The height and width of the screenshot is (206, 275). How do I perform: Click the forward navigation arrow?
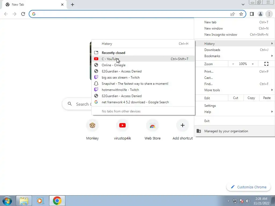click(15, 14)
